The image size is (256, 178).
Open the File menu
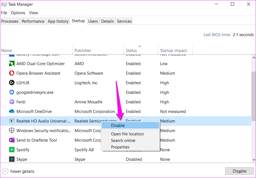(x=4, y=13)
